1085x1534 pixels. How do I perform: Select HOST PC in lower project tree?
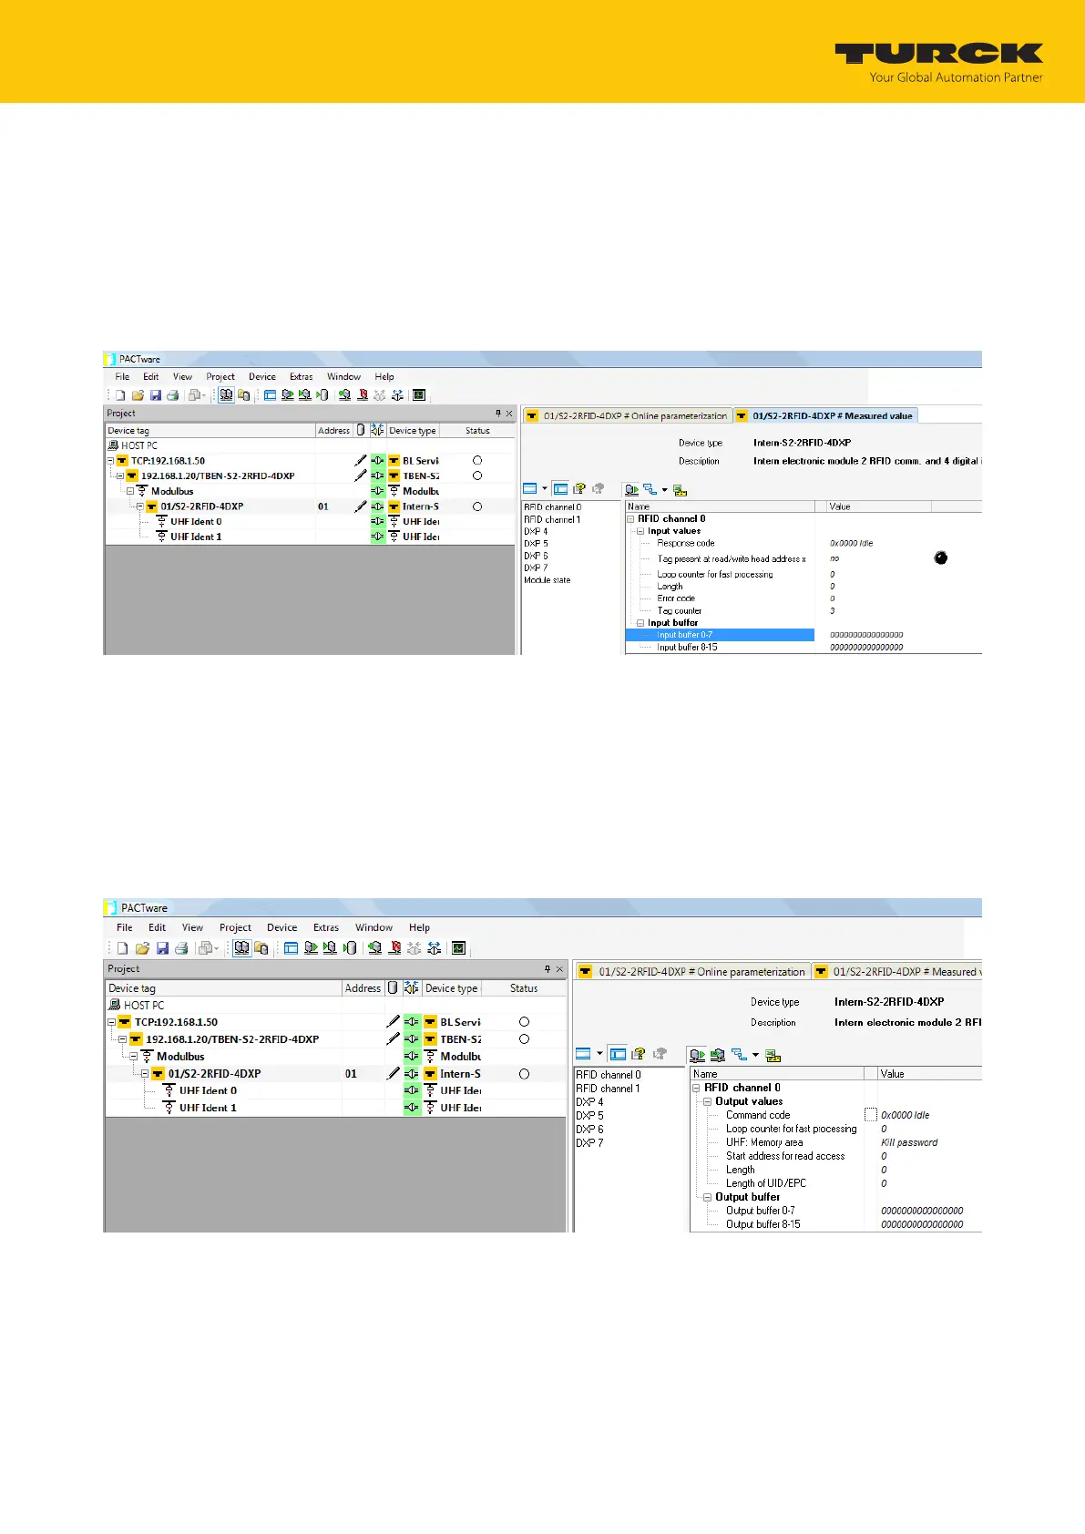[x=144, y=1005]
